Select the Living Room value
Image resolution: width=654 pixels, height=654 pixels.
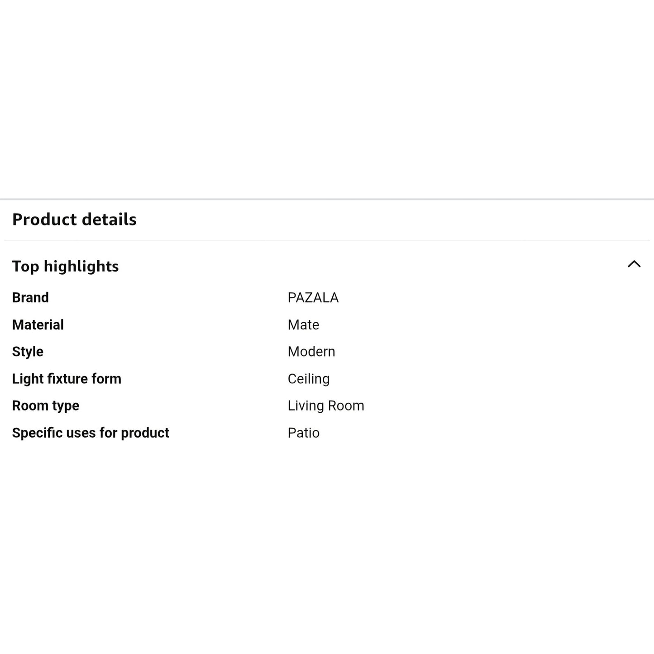326,406
